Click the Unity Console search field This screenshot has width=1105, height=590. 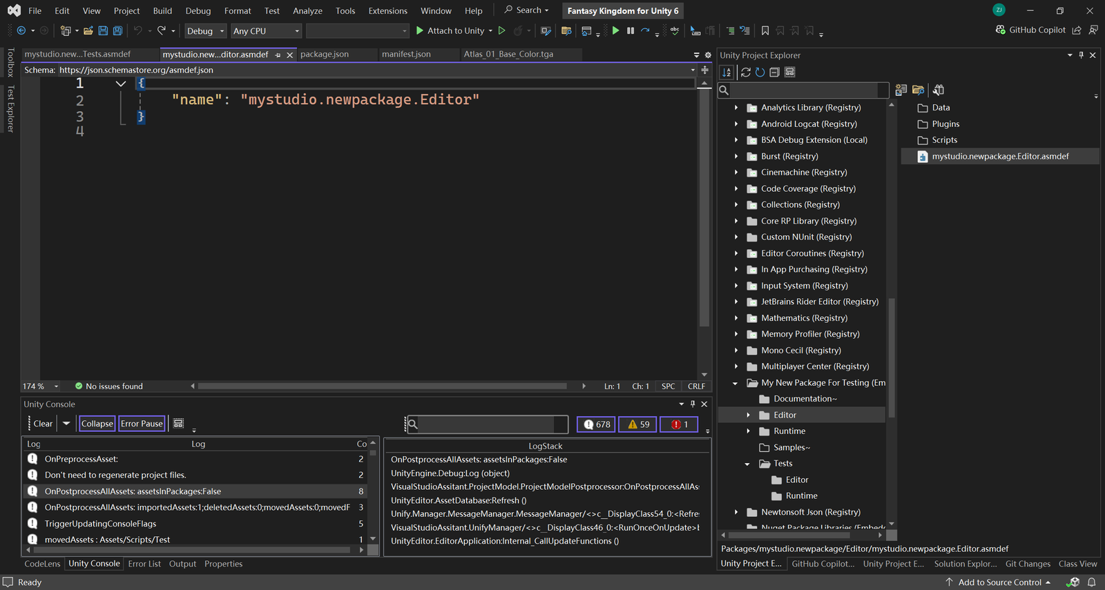click(487, 424)
